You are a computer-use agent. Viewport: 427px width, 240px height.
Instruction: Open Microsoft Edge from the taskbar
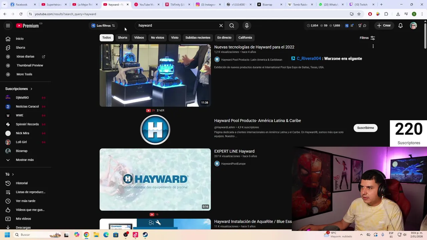[x=106, y=235]
